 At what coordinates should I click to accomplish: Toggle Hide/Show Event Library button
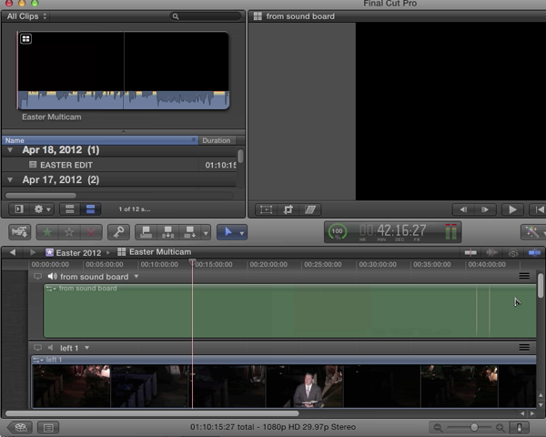[x=19, y=209]
